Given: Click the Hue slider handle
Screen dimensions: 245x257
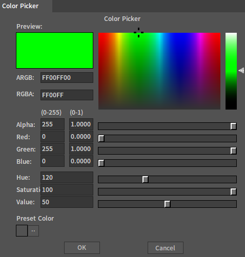Looking at the screenshot, I should click(145, 179).
